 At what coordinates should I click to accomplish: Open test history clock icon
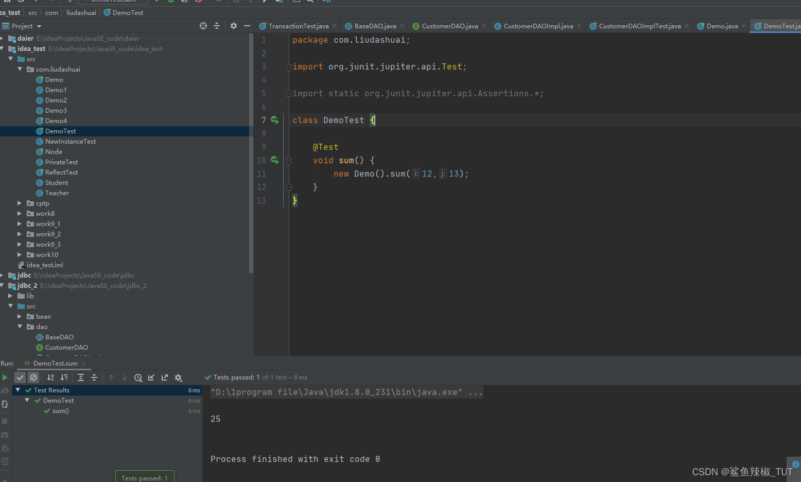138,377
